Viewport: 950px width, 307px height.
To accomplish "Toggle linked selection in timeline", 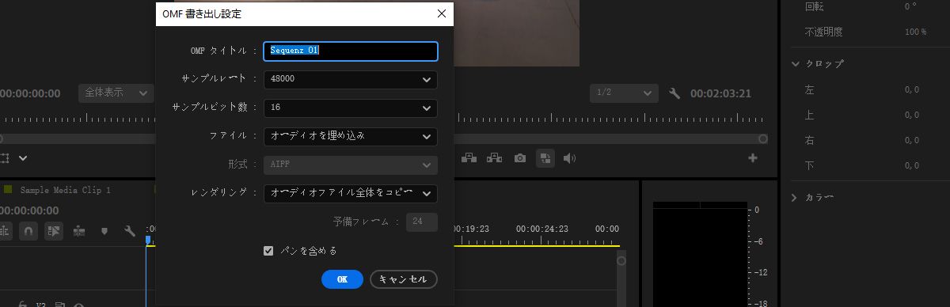I will [54, 231].
